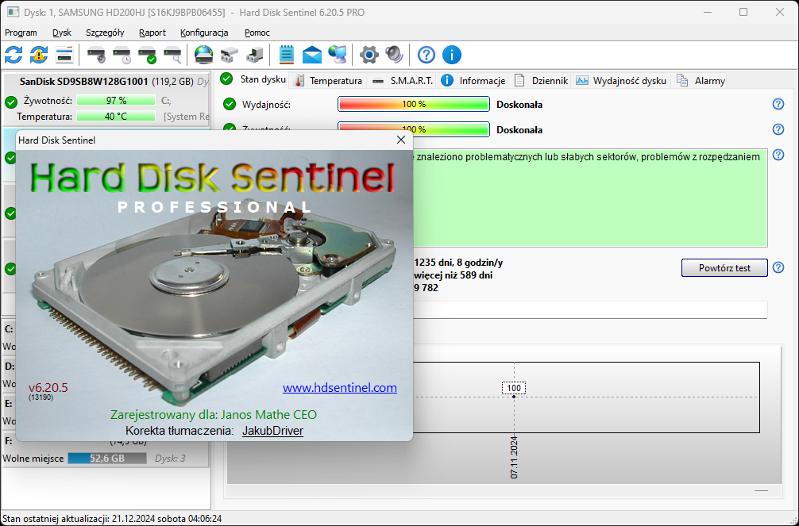Click the globe and monitor toolbar icon
799x526 pixels.
[x=338, y=55]
